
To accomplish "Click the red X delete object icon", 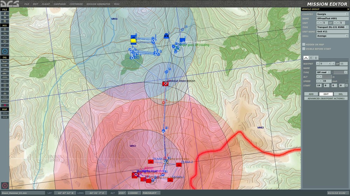I will [5, 105].
